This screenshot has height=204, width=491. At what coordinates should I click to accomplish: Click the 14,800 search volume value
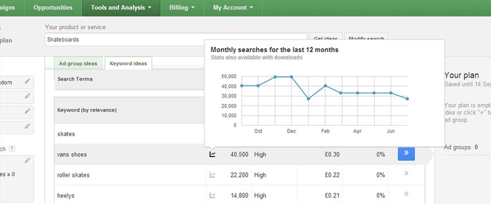239,196
